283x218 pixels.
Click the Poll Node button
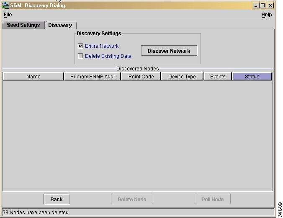tap(212, 199)
